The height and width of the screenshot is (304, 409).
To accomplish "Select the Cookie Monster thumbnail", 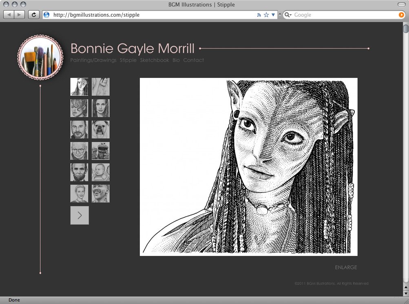I will pos(101,151).
